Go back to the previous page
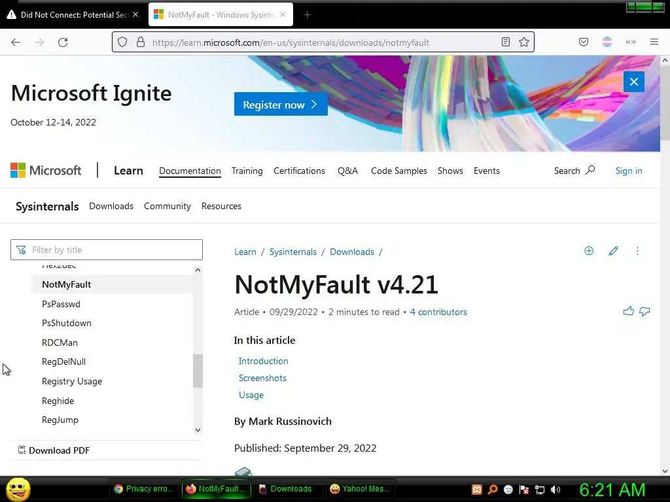The image size is (670, 502). point(16,42)
